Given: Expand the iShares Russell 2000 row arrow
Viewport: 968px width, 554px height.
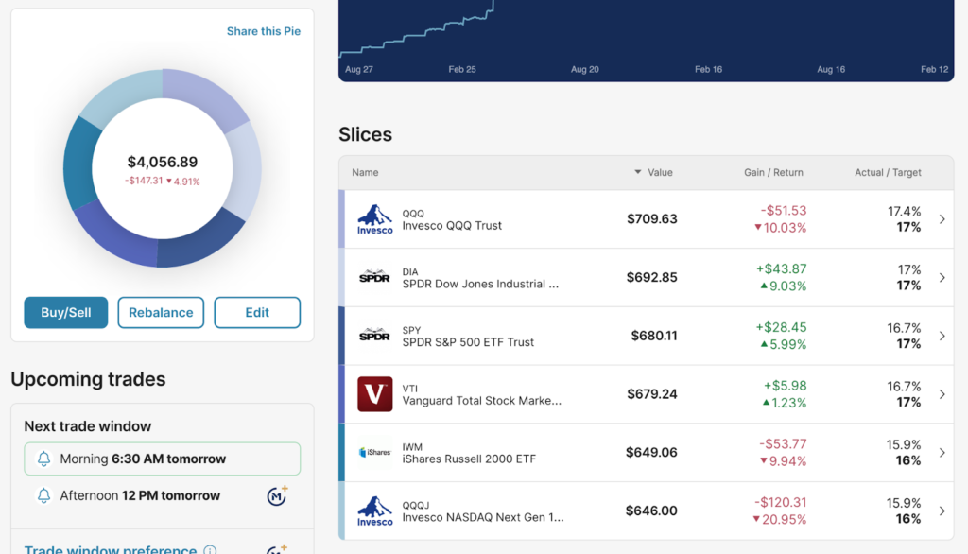Looking at the screenshot, I should (x=942, y=453).
